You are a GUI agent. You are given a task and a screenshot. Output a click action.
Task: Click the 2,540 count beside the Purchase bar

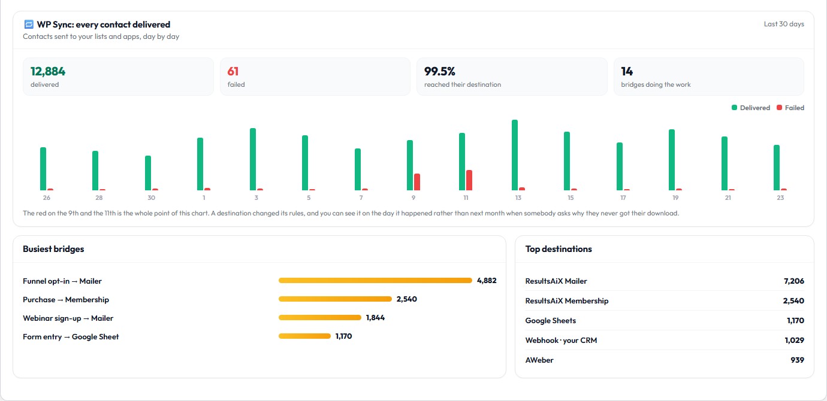406,299
